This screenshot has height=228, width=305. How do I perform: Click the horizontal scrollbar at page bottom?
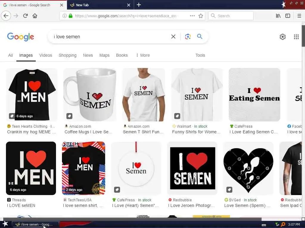pyautogui.click(x=132, y=219)
